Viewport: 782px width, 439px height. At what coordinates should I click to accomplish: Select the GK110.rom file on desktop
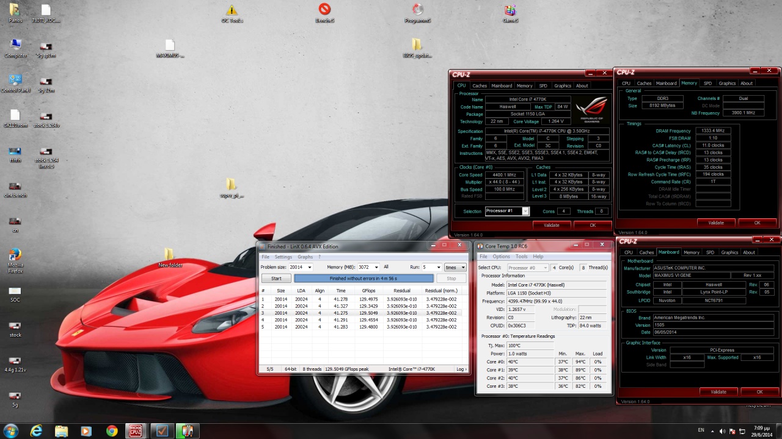[x=15, y=118]
